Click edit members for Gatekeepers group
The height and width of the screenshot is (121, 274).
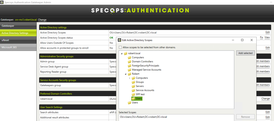263,85
